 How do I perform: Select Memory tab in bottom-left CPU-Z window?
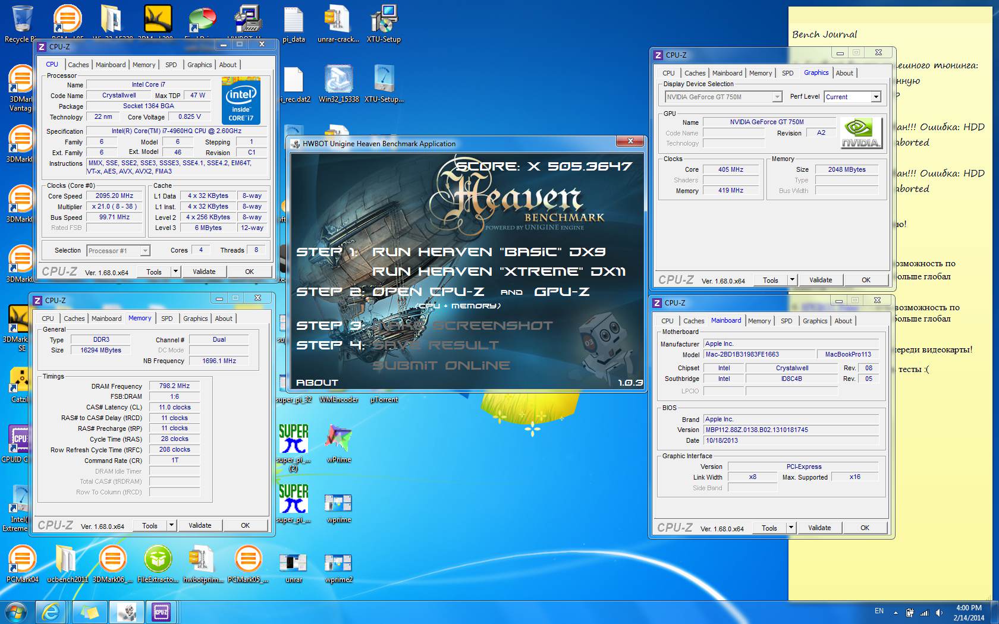pyautogui.click(x=140, y=318)
